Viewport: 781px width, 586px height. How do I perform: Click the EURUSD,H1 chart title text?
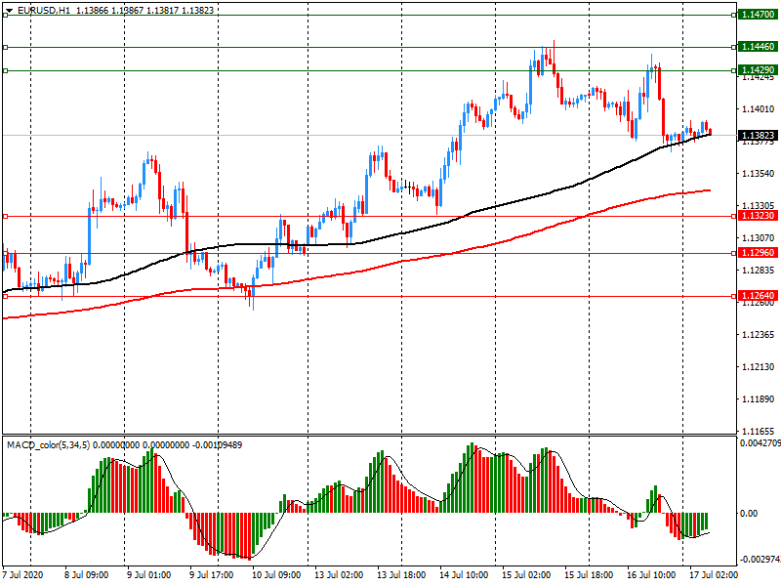(44, 11)
